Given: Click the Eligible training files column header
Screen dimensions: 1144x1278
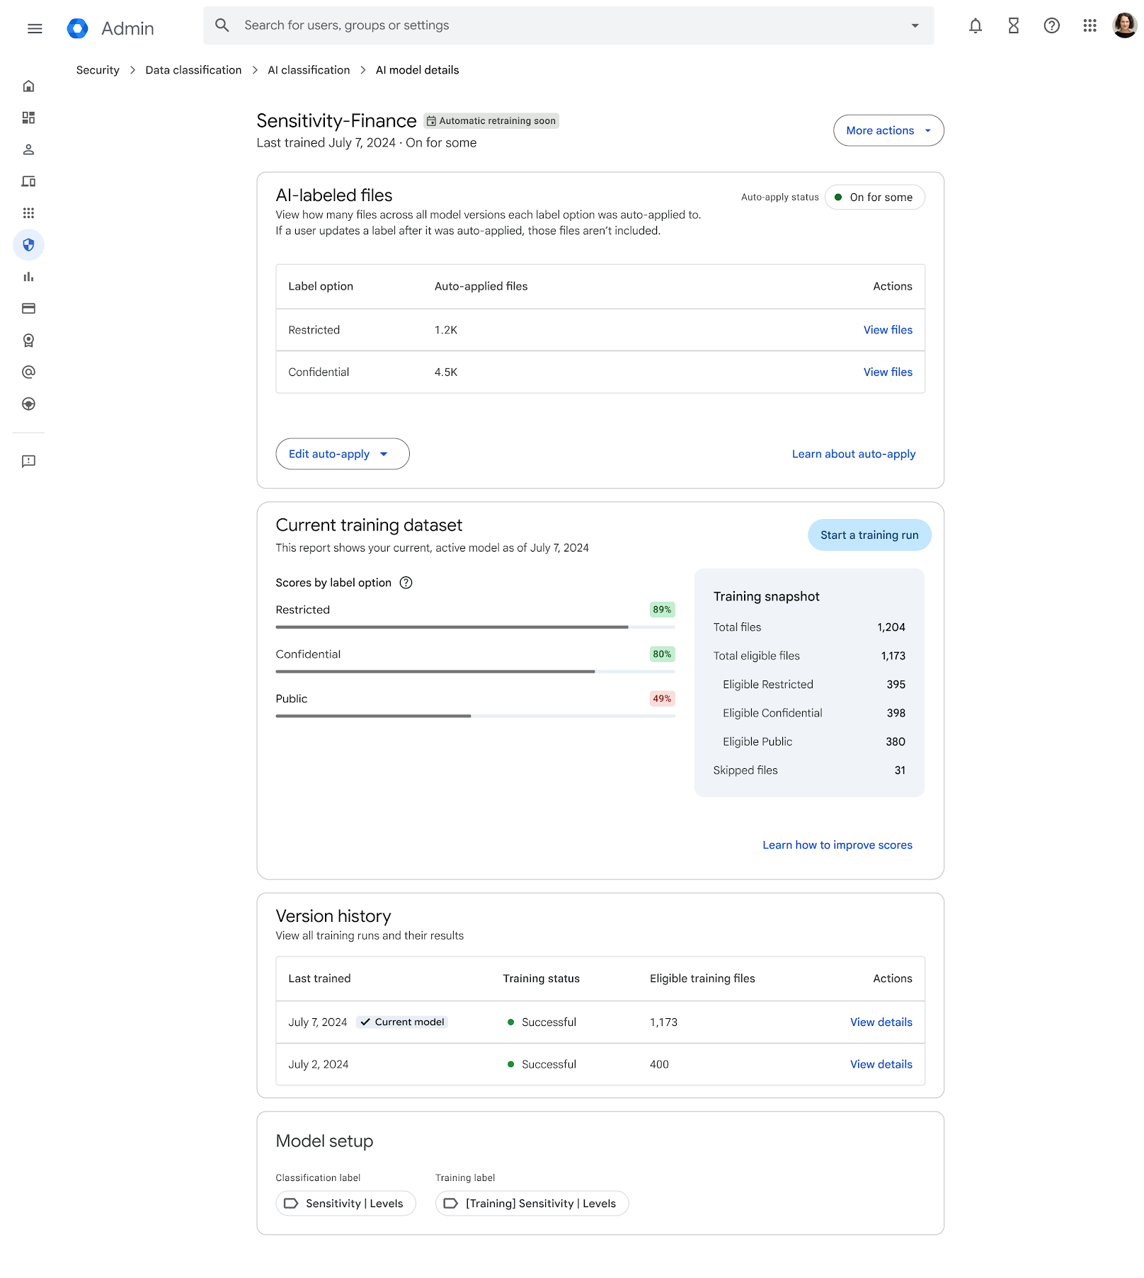Looking at the screenshot, I should [x=702, y=979].
